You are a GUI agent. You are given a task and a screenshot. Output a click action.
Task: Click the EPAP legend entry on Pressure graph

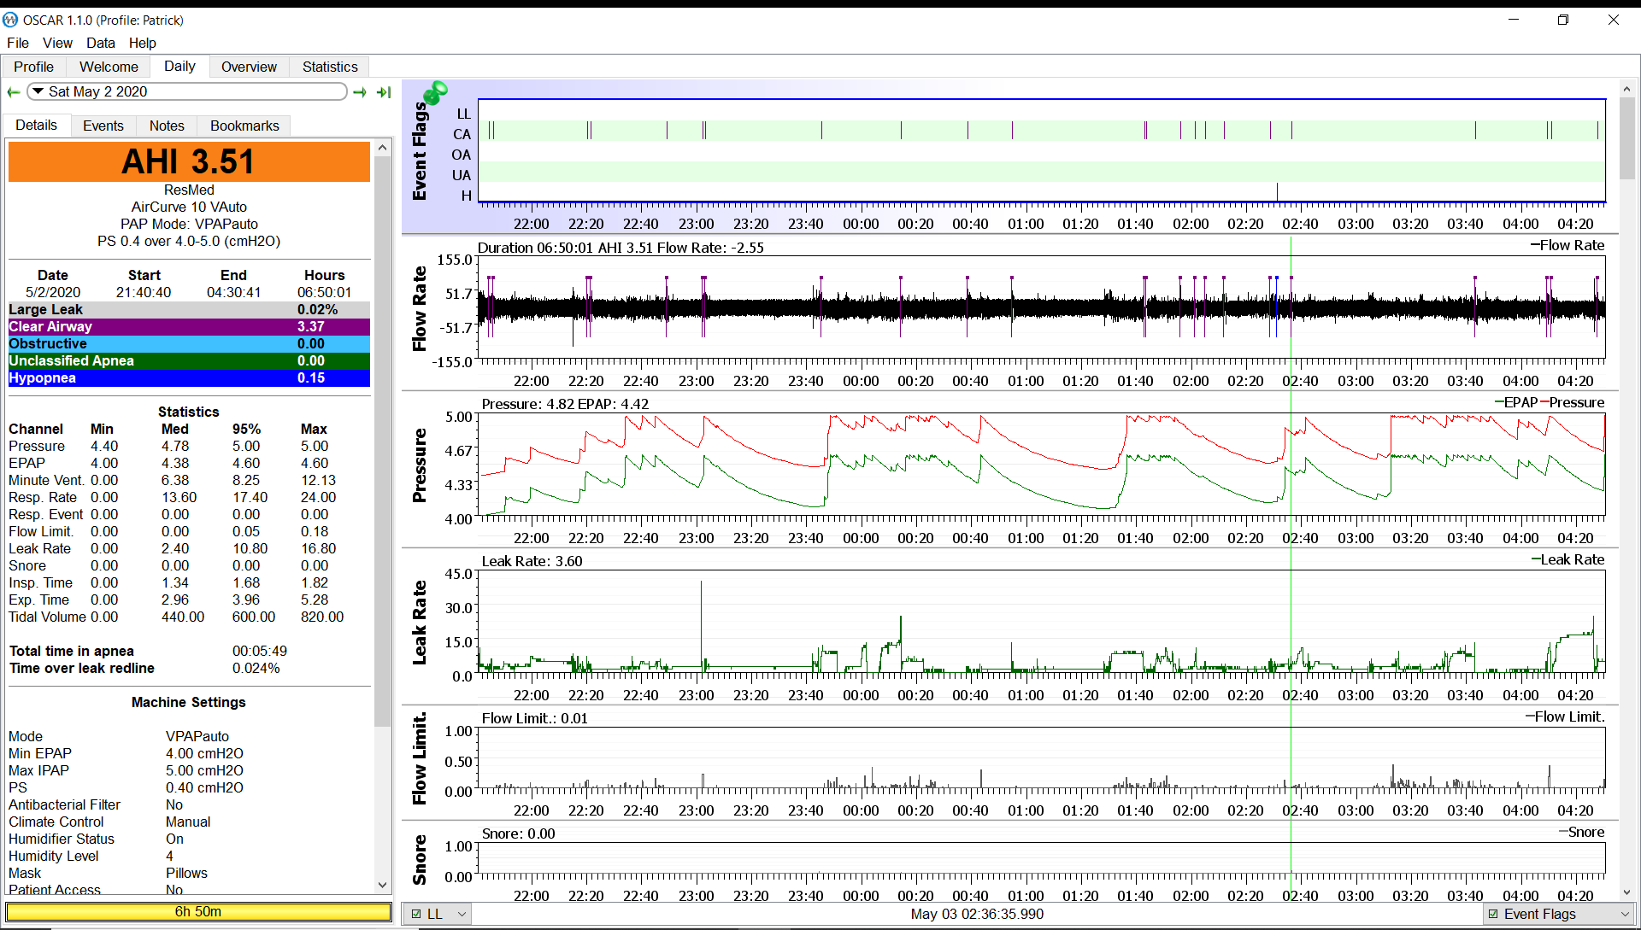click(x=1516, y=402)
